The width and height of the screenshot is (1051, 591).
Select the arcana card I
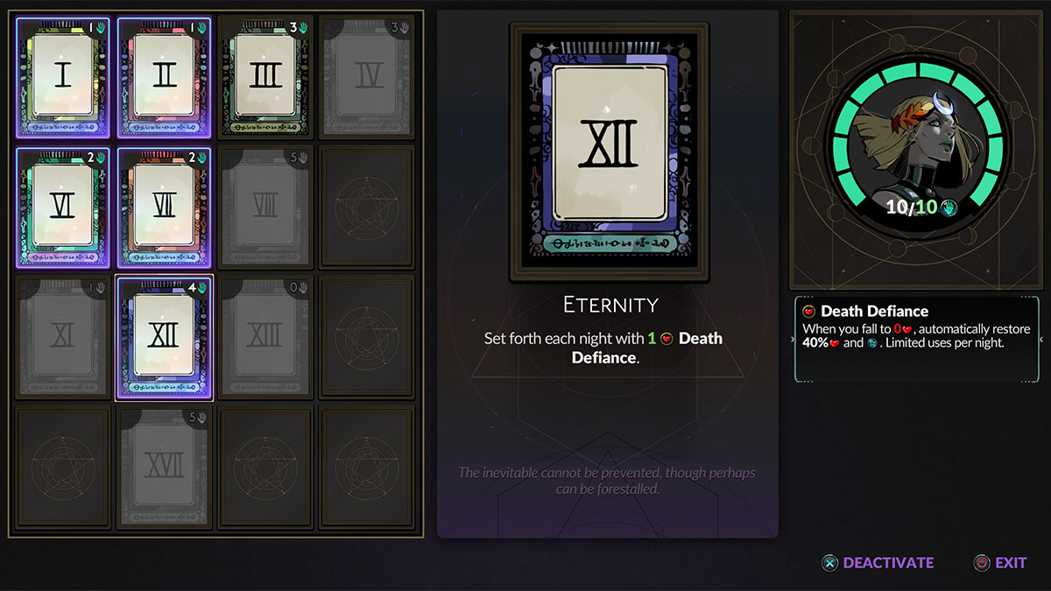coord(62,78)
